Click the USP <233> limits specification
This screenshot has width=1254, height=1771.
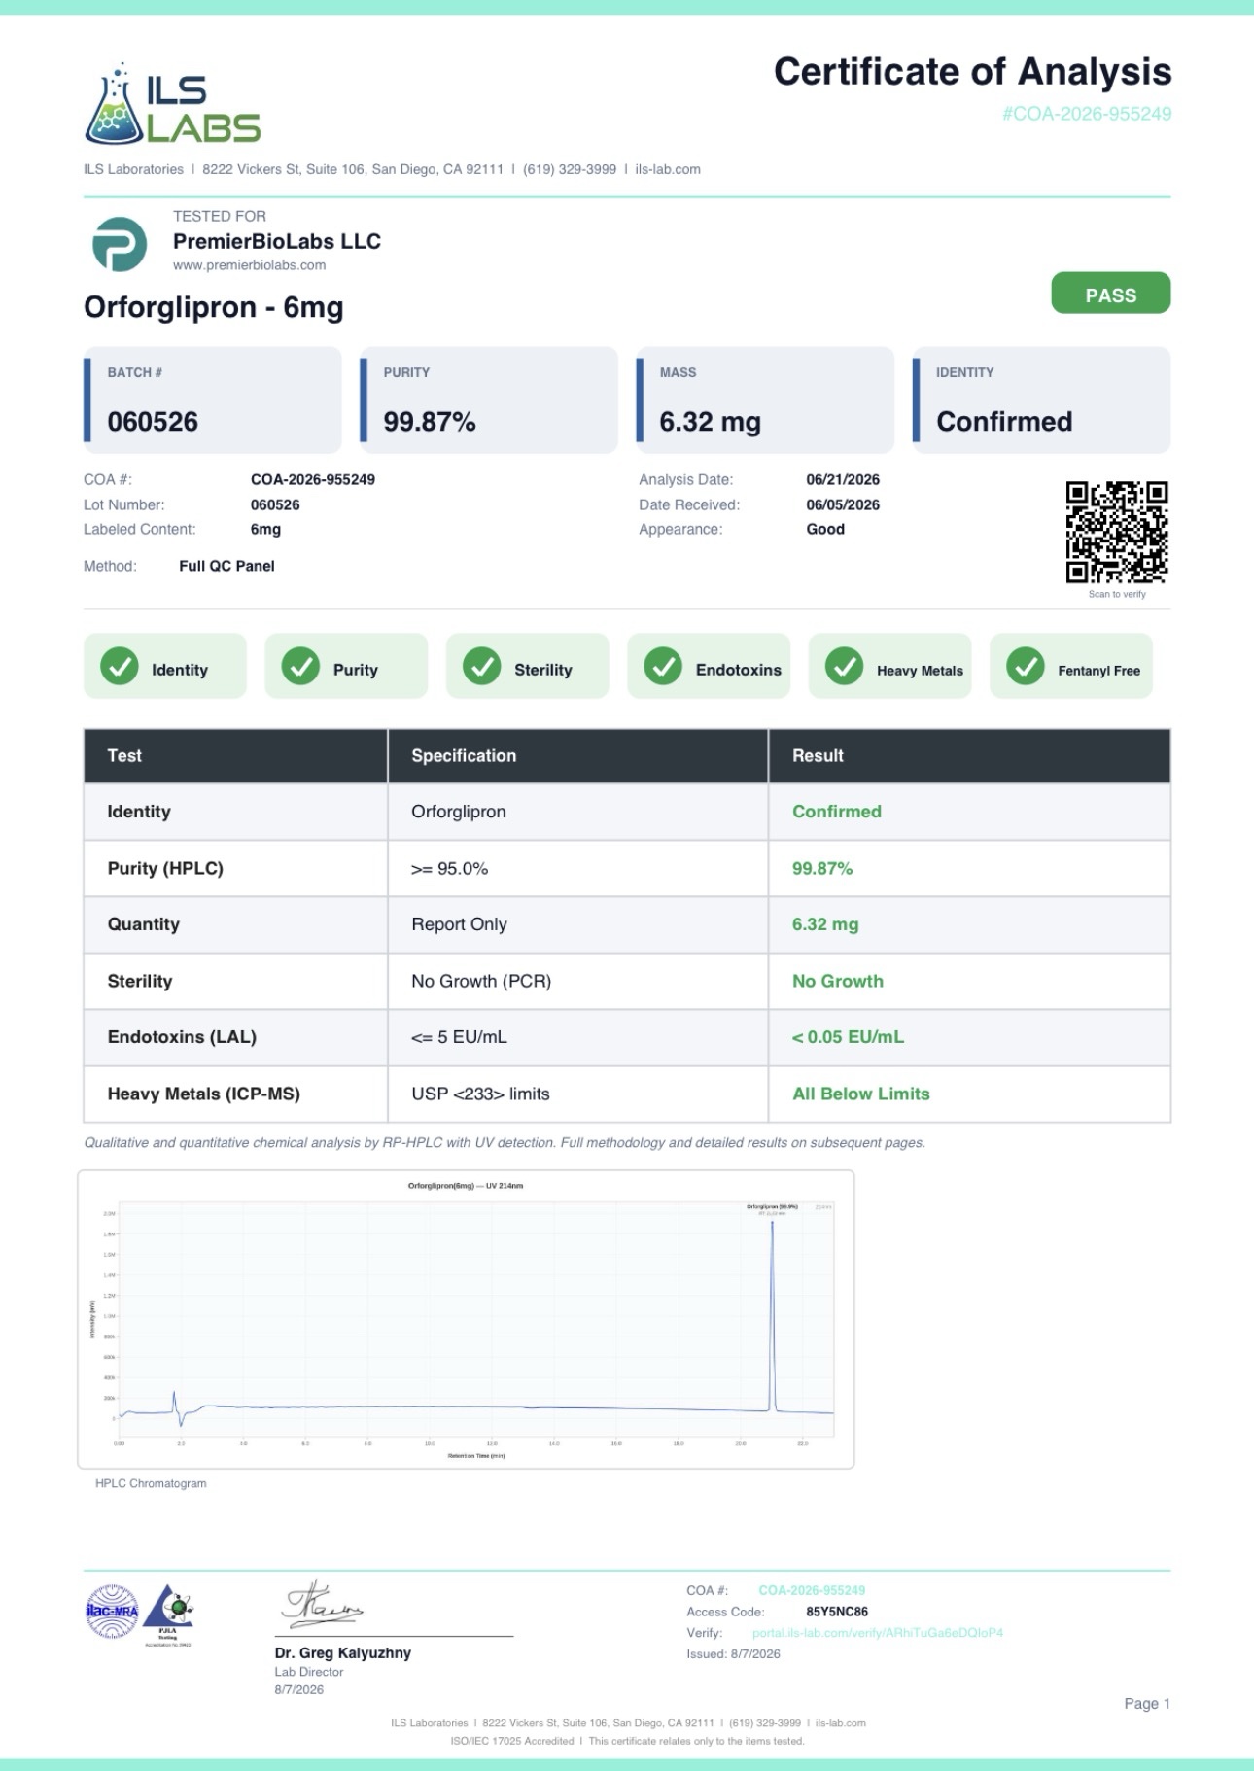(x=480, y=1094)
